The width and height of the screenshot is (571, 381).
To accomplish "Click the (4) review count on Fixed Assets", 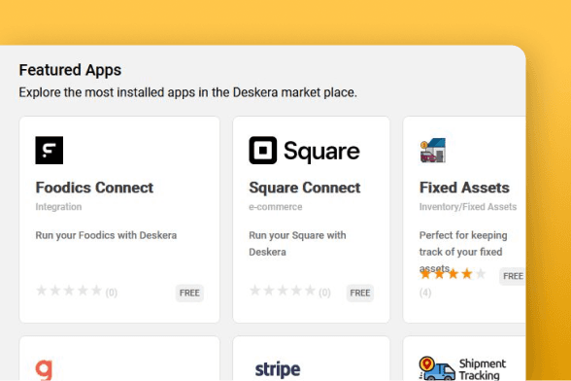I will [425, 293].
